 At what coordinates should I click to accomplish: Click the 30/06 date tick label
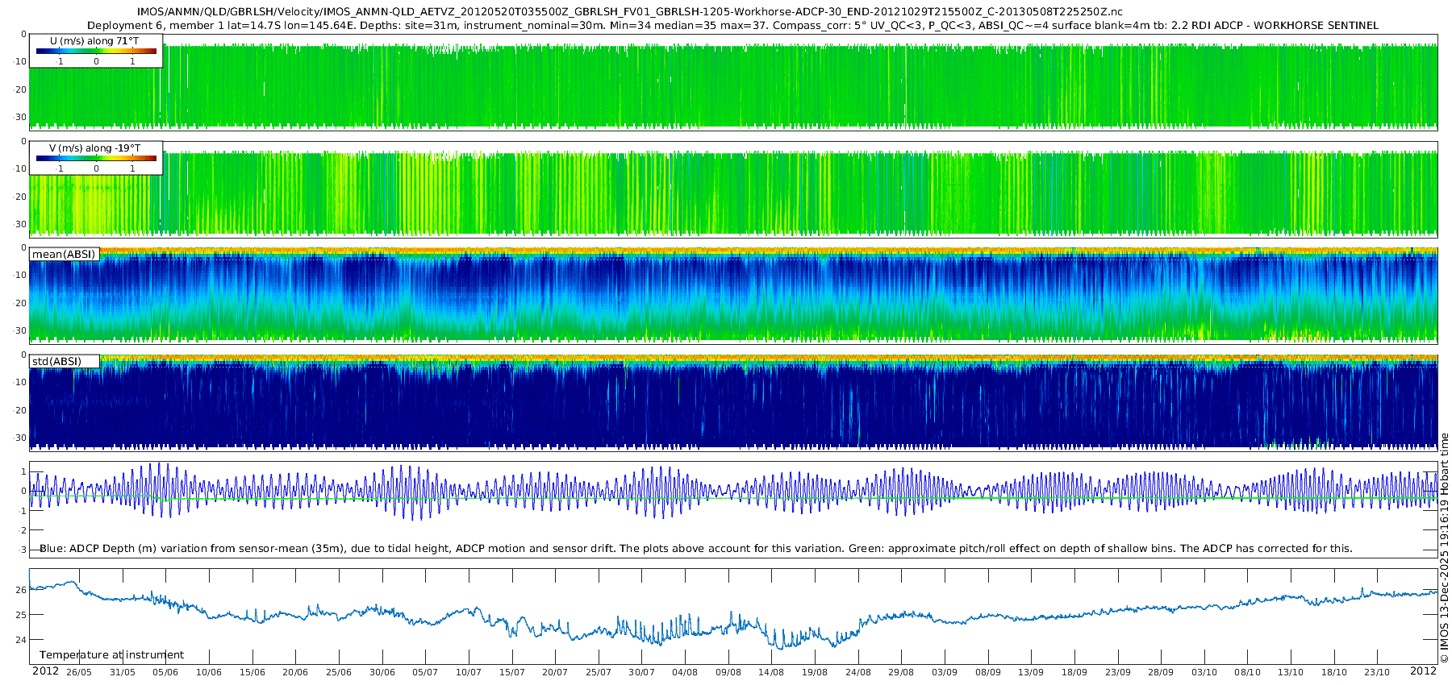[382, 672]
